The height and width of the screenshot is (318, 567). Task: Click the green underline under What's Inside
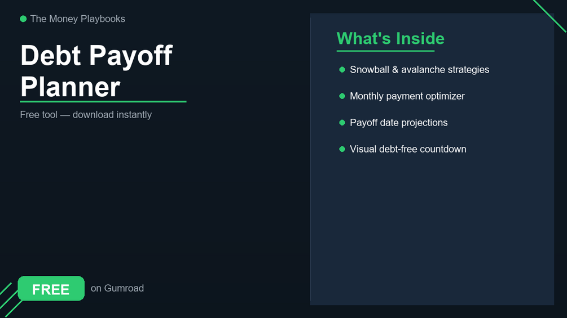pos(385,51)
